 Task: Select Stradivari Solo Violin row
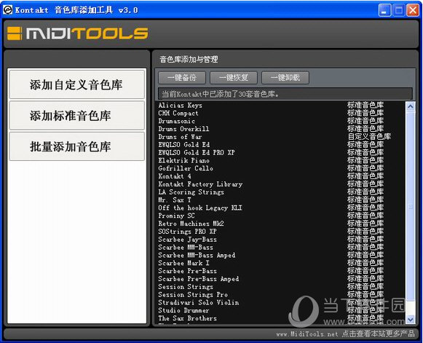[280, 302]
